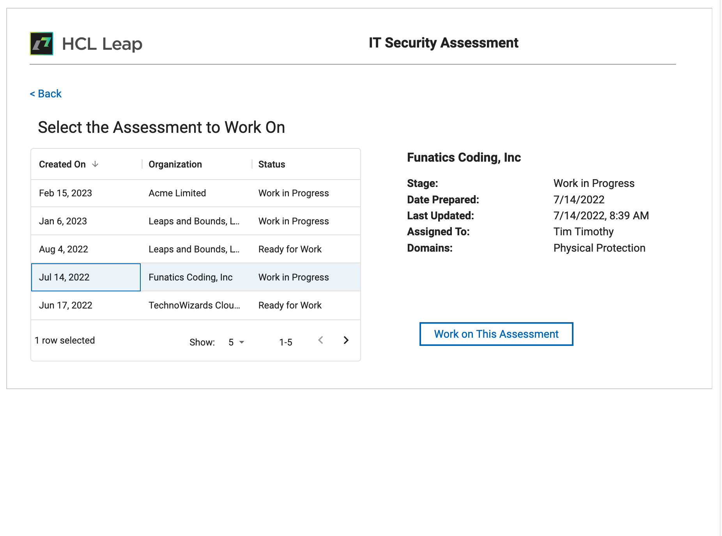Click the Physical Protection domain value
This screenshot has width=722, height=536.
click(x=600, y=248)
